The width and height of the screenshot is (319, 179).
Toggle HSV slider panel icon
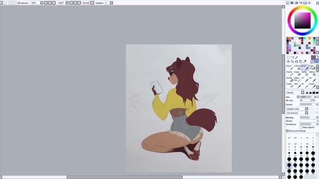tap(297, 3)
